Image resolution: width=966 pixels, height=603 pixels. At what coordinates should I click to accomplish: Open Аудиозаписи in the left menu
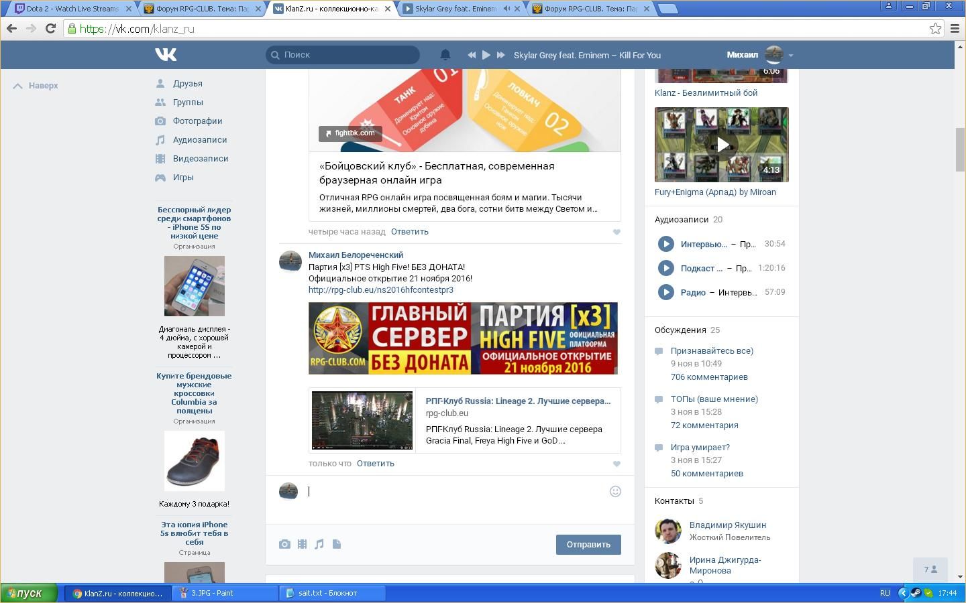click(200, 140)
